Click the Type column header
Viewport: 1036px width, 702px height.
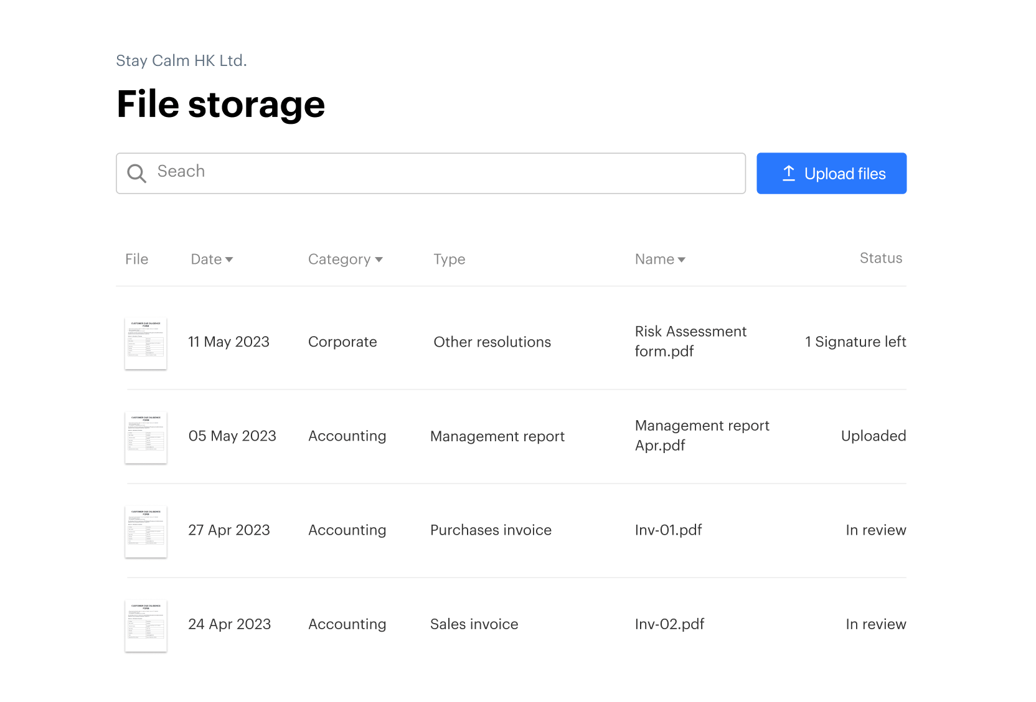(449, 260)
